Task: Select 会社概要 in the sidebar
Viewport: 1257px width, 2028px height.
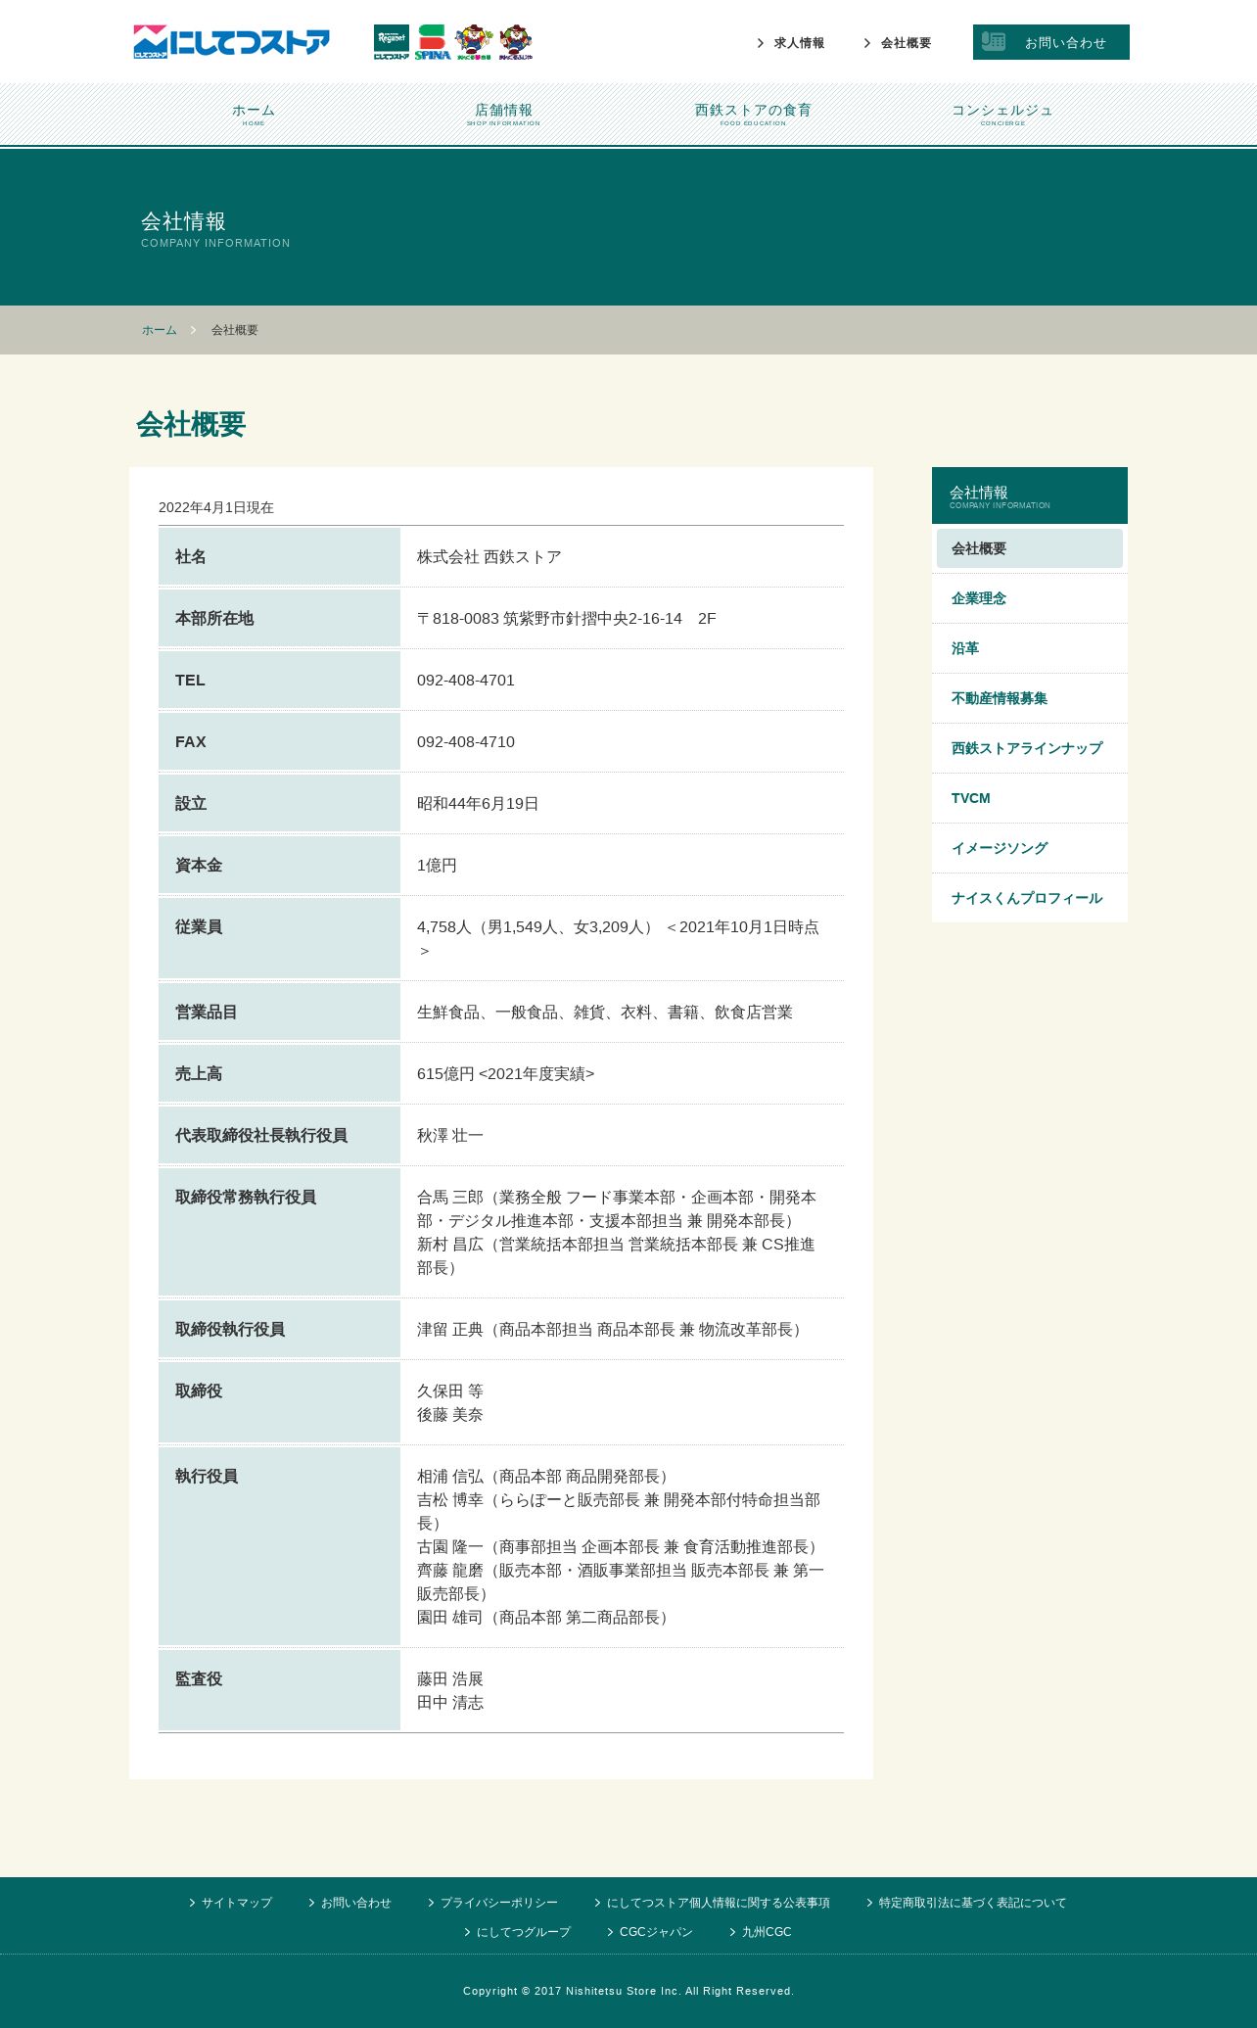Action: [1030, 548]
